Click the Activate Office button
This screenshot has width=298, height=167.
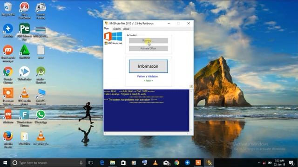[148, 48]
